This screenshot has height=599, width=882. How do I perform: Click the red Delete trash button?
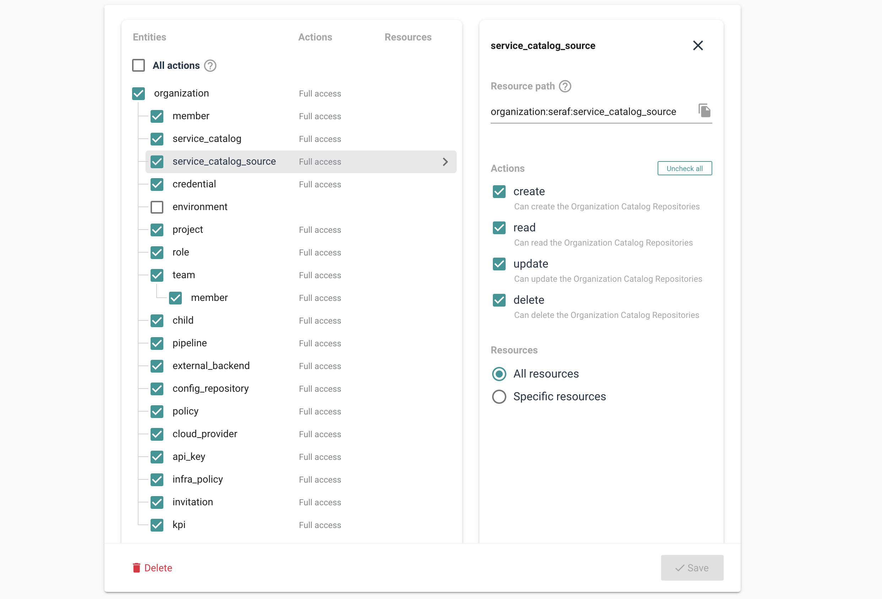pos(152,567)
